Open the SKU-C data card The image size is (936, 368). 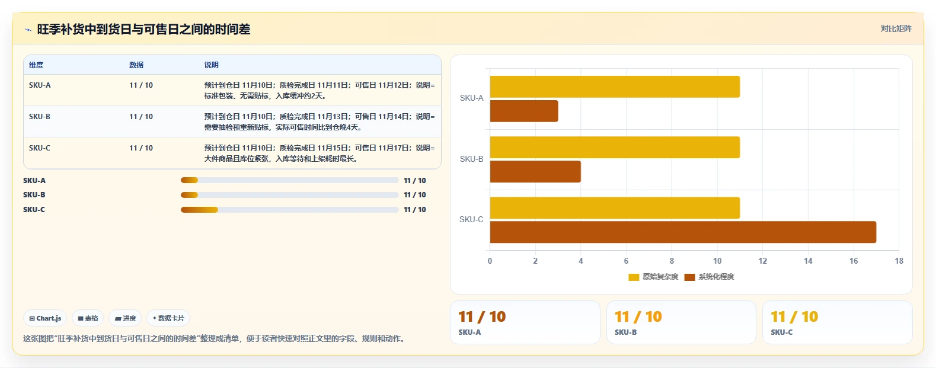point(837,322)
